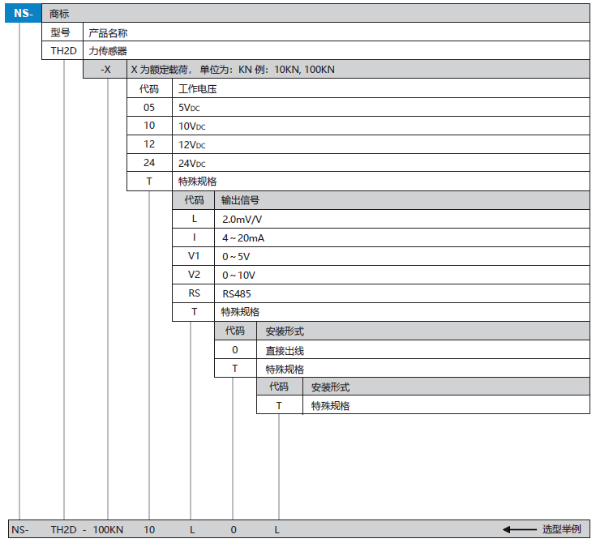Click the 直接出线 installation option
Viewport: 596px width, 543px height.
coord(285,350)
